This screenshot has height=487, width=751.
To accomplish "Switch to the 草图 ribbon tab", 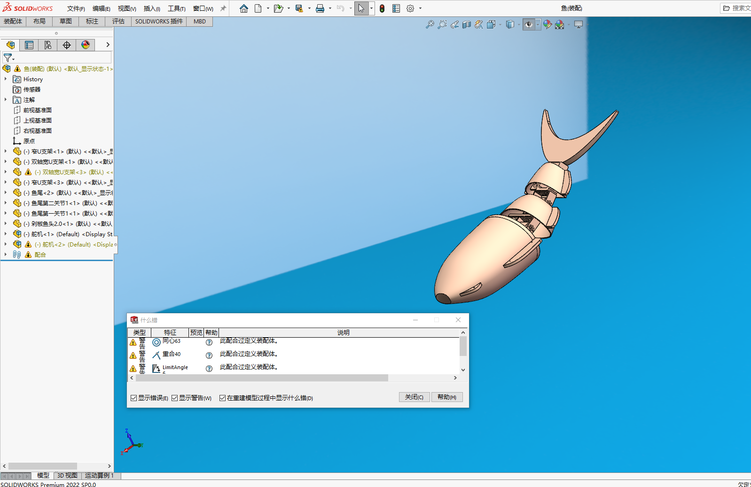I will [x=66, y=22].
